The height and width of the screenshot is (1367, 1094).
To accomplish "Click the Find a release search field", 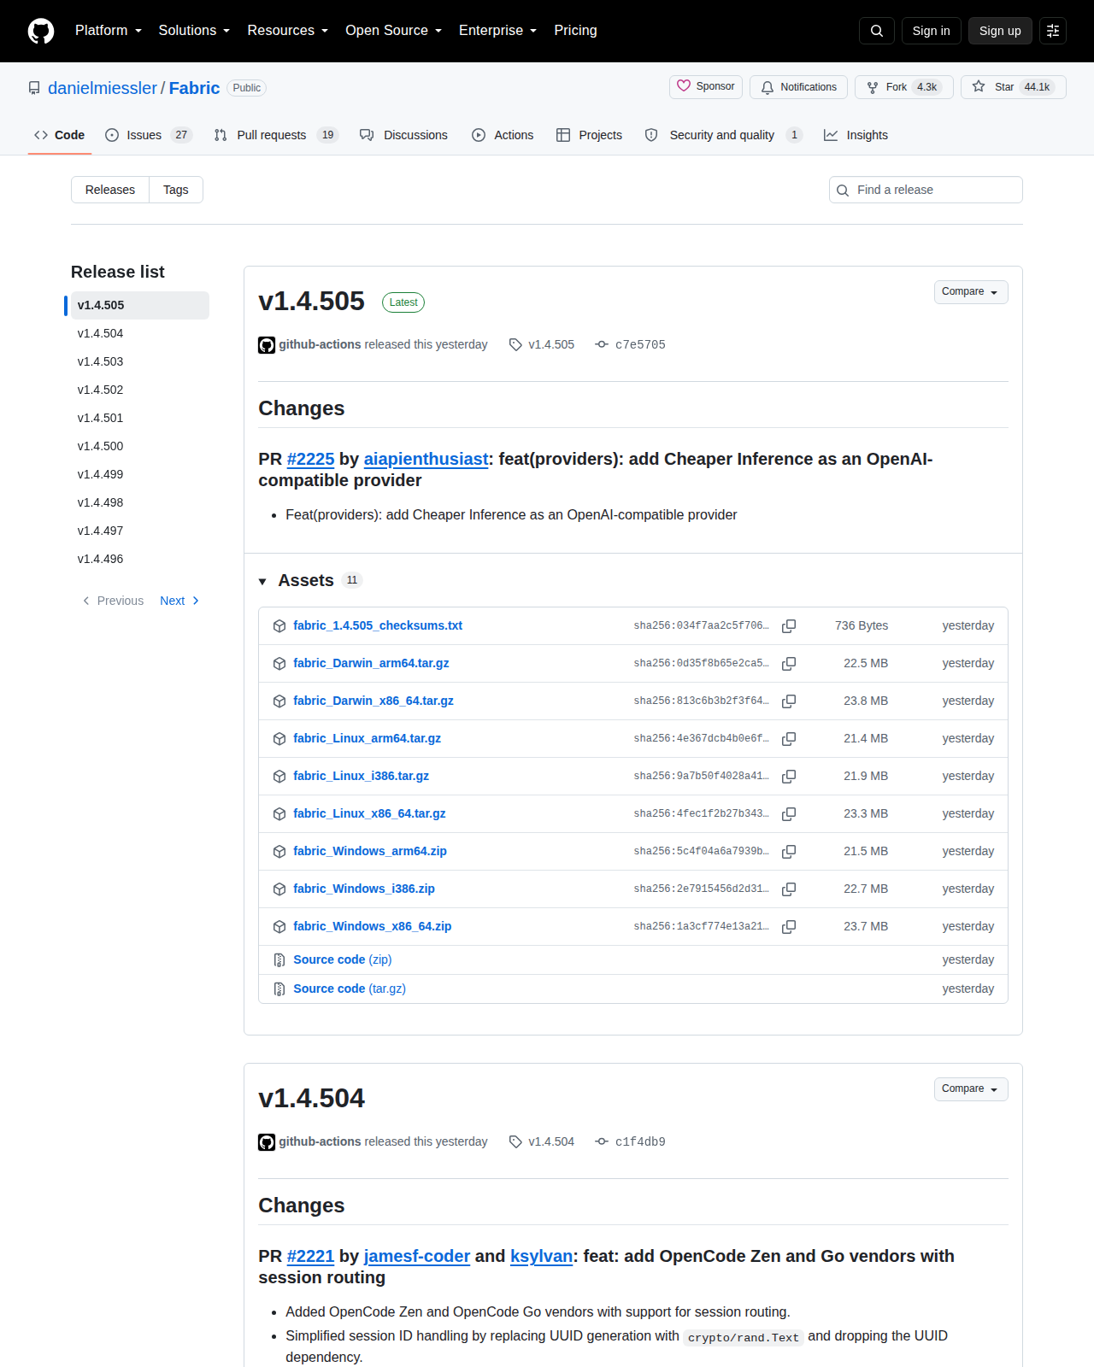I will (x=926, y=190).
